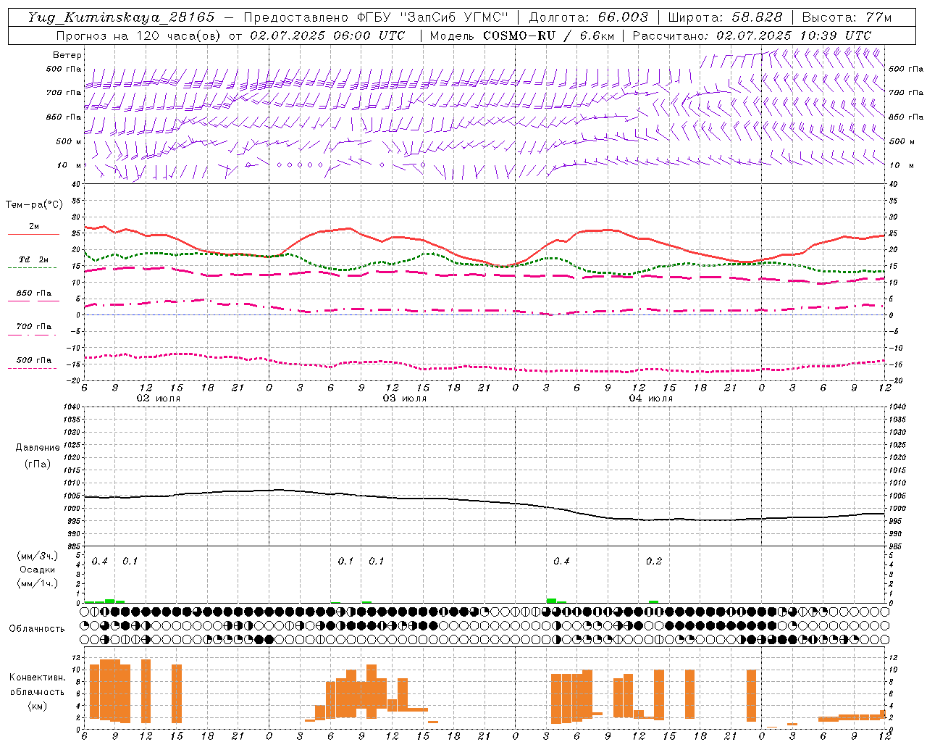Viewport: 927px width, 742px height.
Task: Select the 850 гПа legend in temperature panel
Action: coord(34,293)
